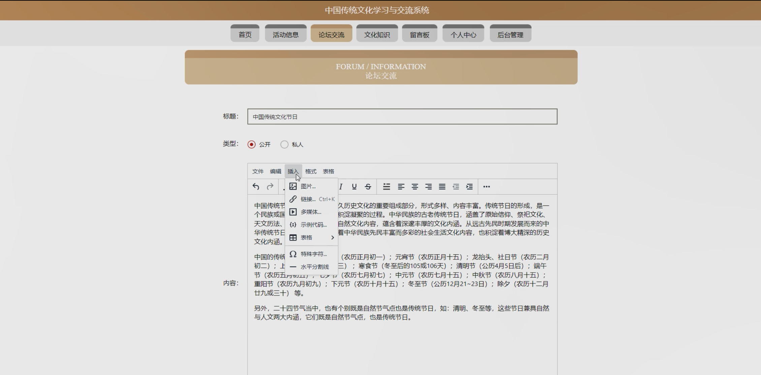Click the undo arrow icon

coord(256,186)
